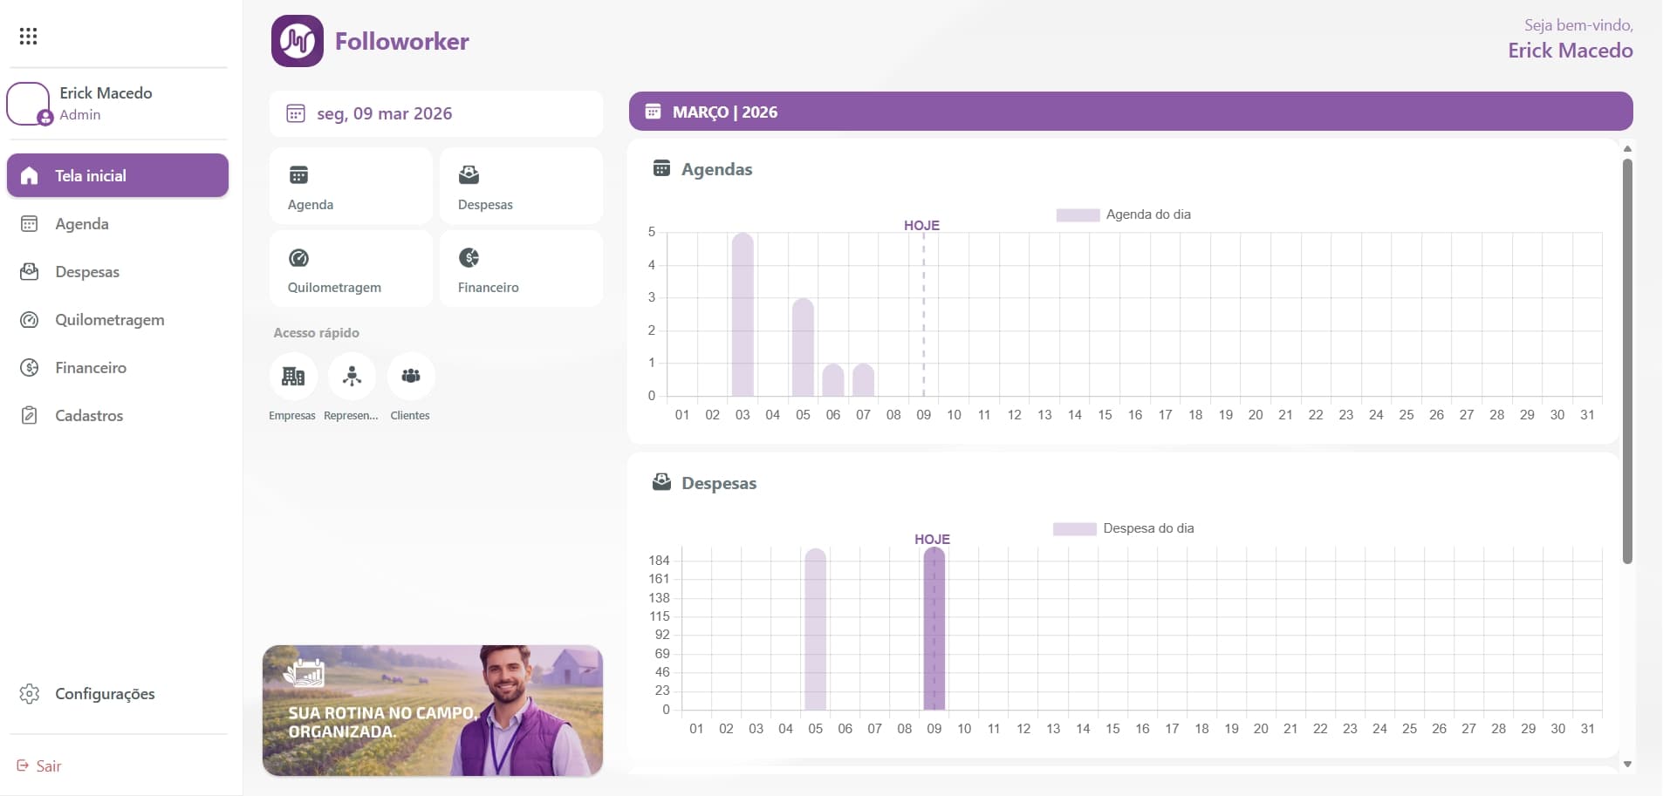
Task: Click the Followorker logo icon
Action: 297,41
